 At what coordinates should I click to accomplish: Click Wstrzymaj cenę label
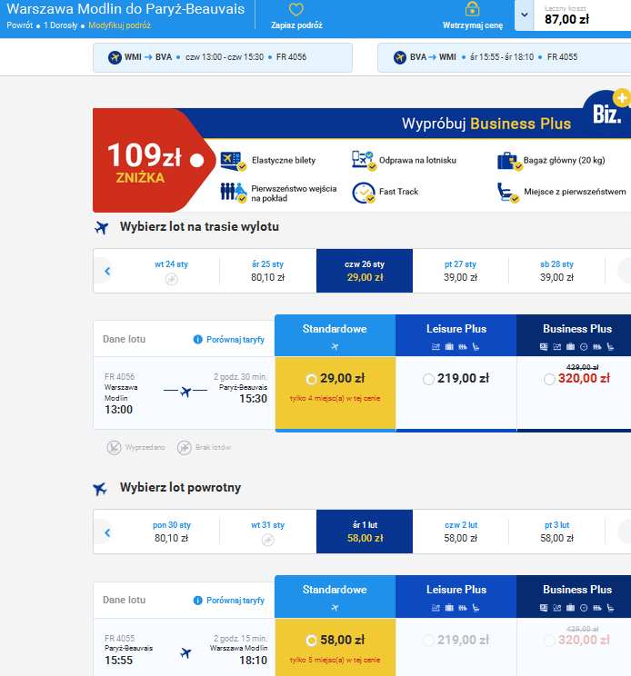[473, 25]
